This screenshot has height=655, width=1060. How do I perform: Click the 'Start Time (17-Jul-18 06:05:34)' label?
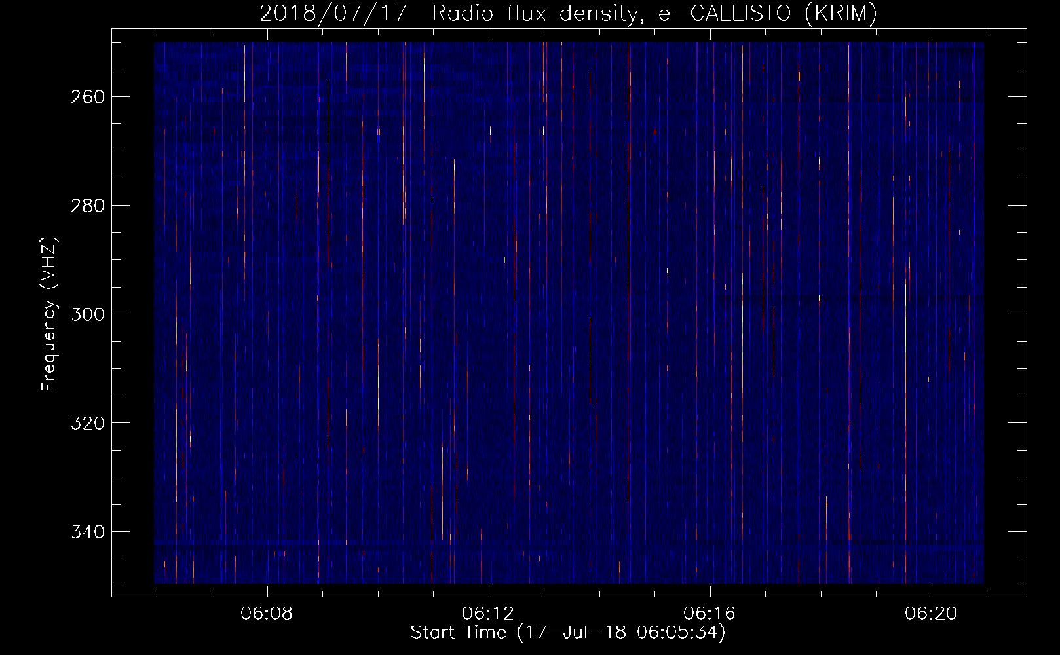click(568, 633)
